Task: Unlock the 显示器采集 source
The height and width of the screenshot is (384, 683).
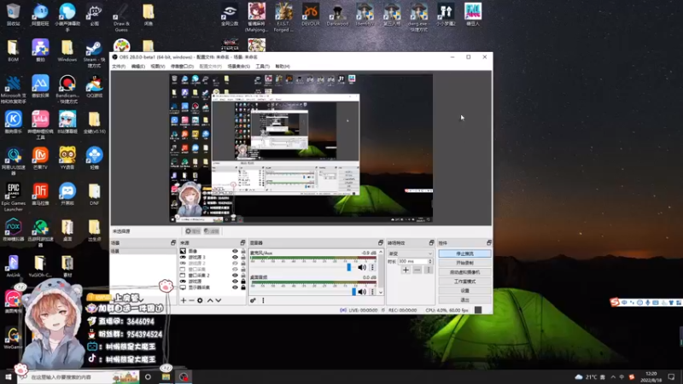Action: (x=243, y=288)
